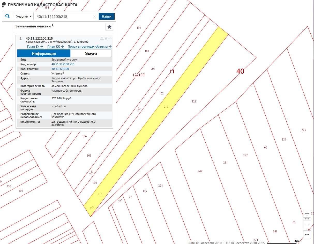
Task: Open the План ЗУ link
Action: 35,47
